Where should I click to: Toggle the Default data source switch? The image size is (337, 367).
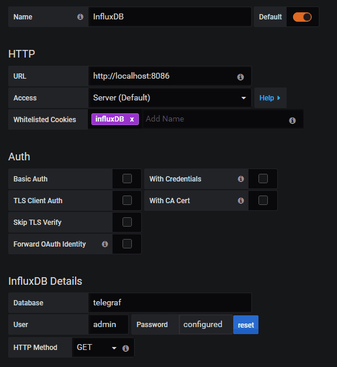pyautogui.click(x=302, y=17)
